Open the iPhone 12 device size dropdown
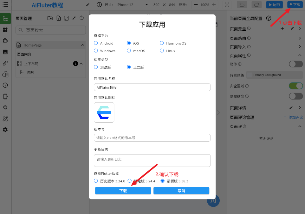The height and width of the screenshot is (214, 305). 132,5
